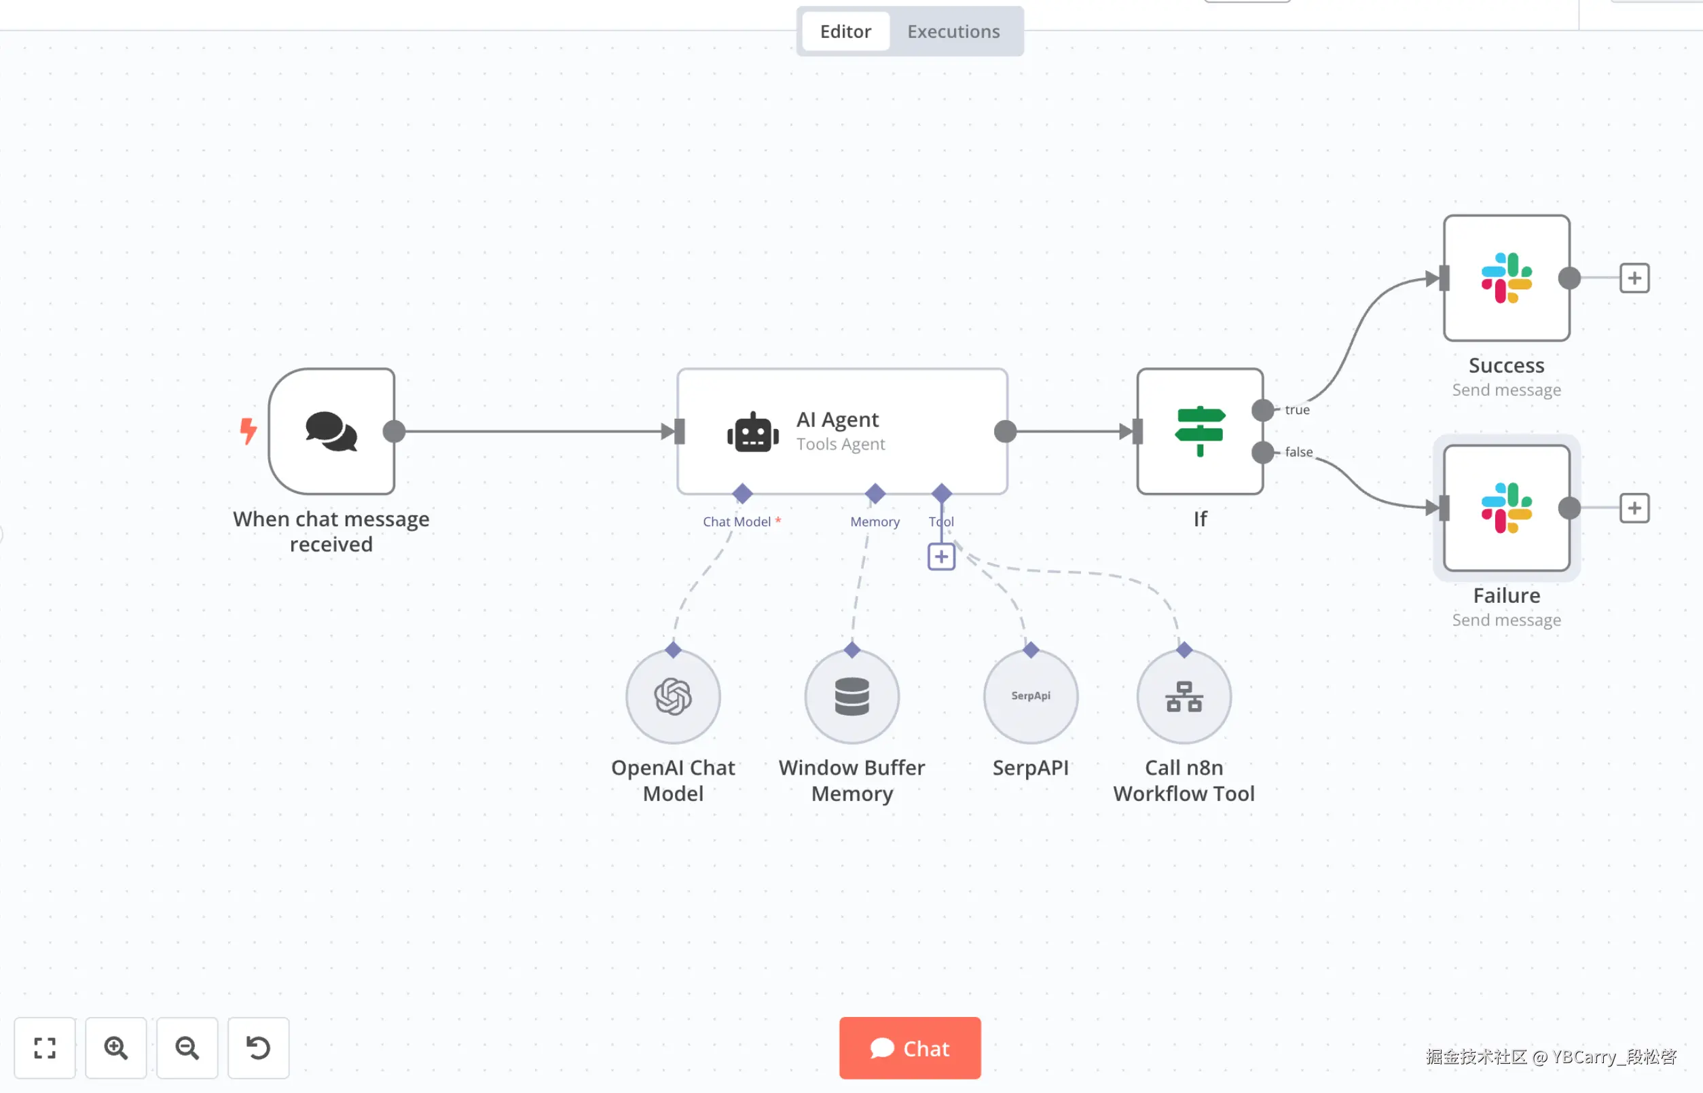Zoom in on the canvas

(x=115, y=1048)
